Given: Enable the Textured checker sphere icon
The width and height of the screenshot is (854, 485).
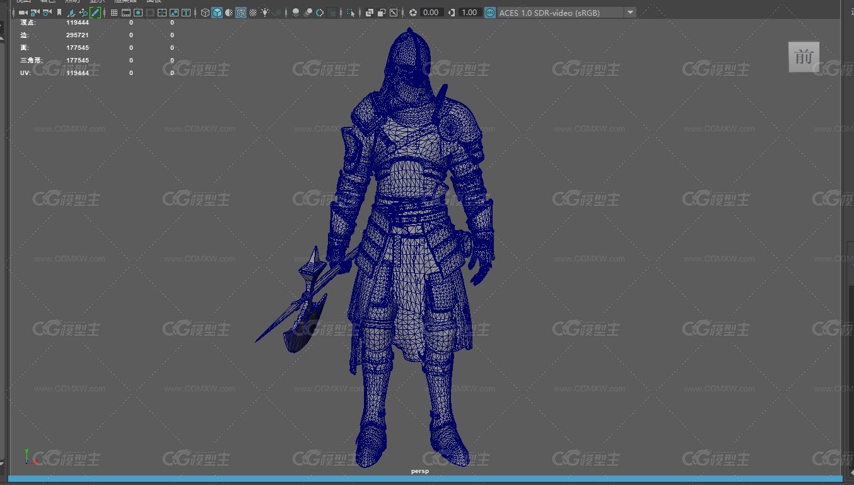Looking at the screenshot, I should 253,13.
